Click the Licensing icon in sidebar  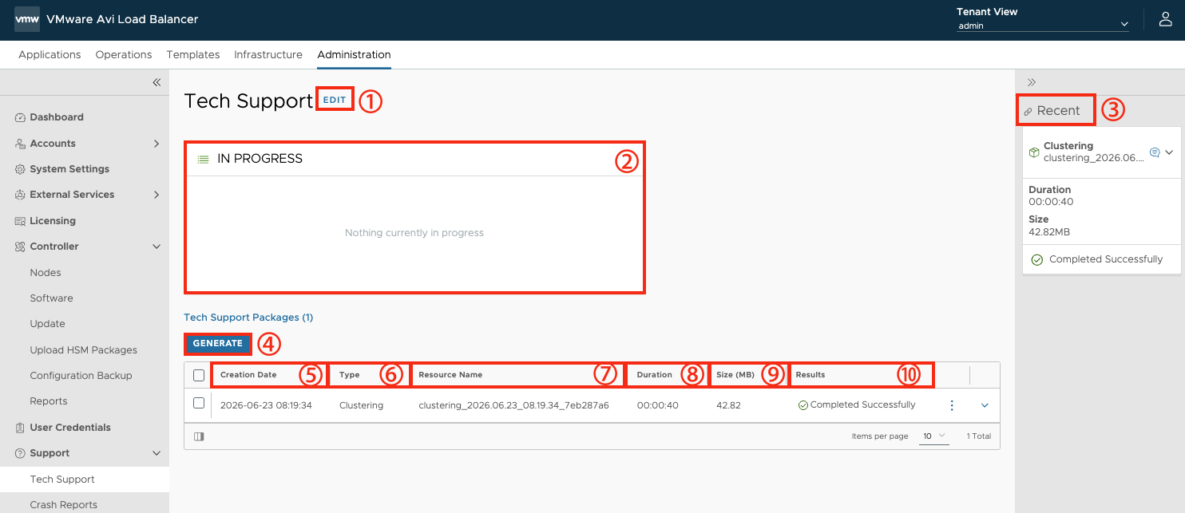click(x=21, y=221)
